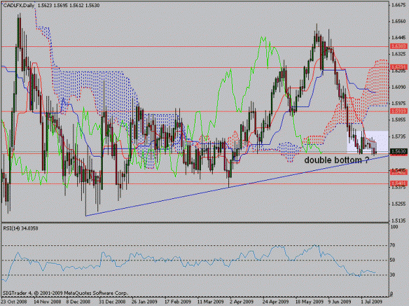409x306 pixels.
Task: Click the 14 Nov 2008 date label
Action: (47, 301)
